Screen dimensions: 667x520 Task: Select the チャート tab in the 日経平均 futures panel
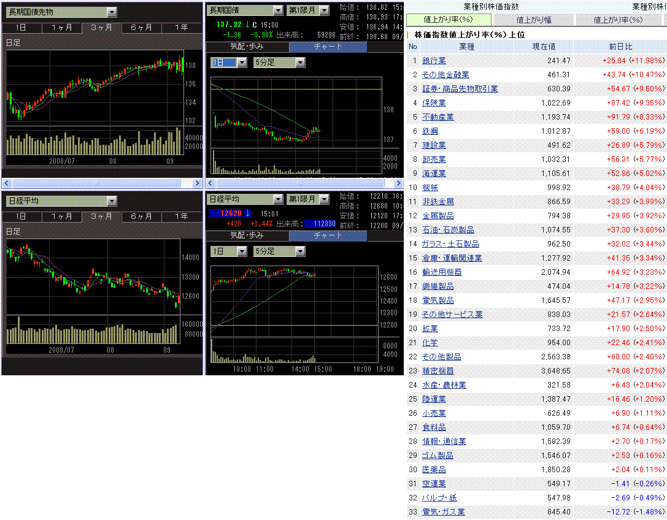[x=328, y=235]
